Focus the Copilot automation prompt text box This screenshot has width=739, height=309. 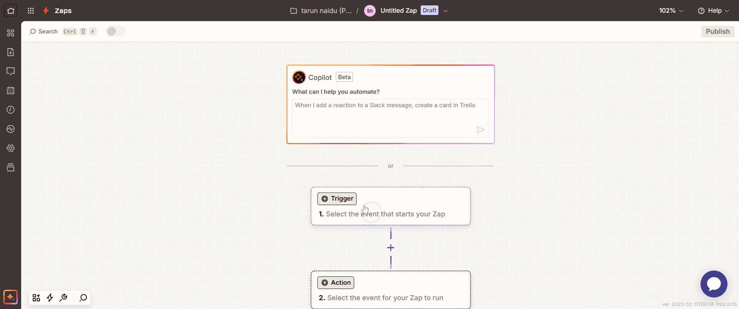pos(390,118)
